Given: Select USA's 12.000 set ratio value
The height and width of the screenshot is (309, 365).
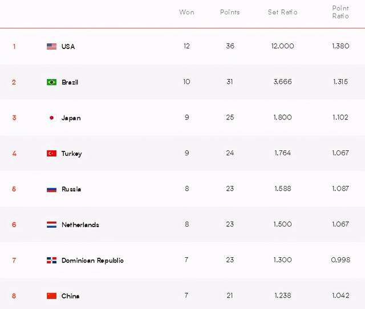Looking at the screenshot, I should click(x=282, y=46).
